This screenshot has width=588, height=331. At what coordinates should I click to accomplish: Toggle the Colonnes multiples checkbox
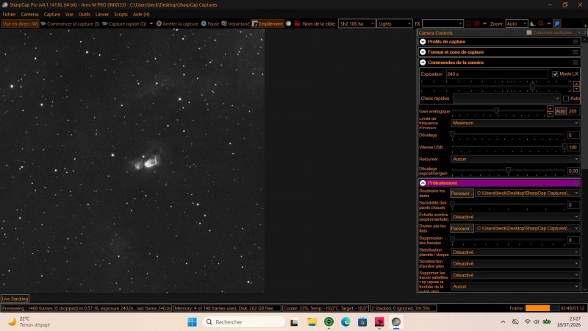(529, 32)
